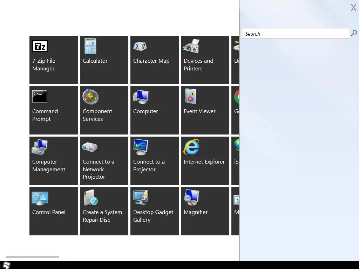Click the "7-Zip File Manager" label
The image size is (359, 269).
[44, 65]
